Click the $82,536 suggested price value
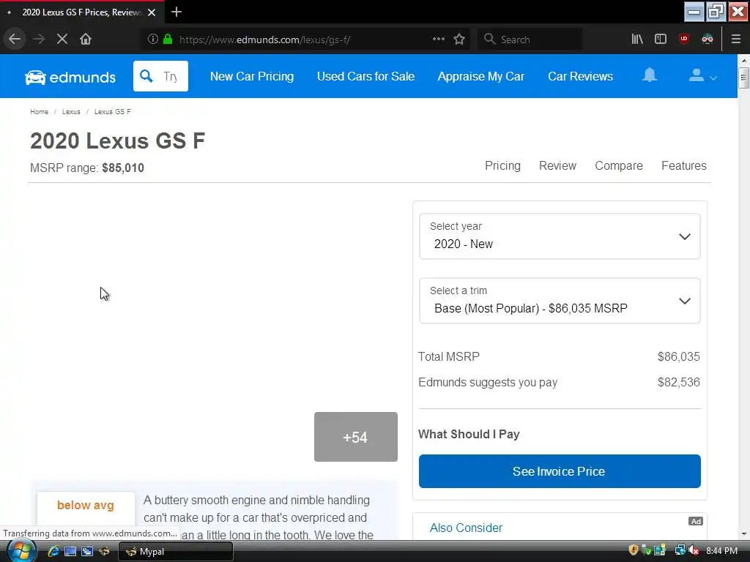 tap(678, 382)
